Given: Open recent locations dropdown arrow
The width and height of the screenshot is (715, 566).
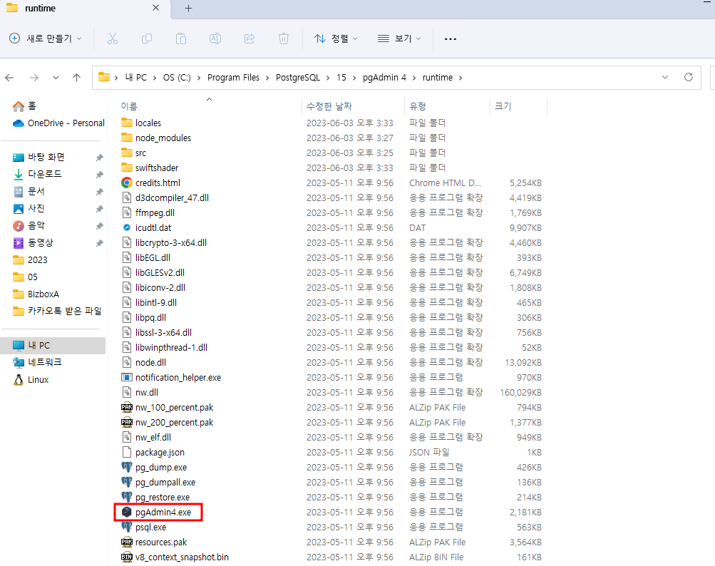Looking at the screenshot, I should (56, 78).
